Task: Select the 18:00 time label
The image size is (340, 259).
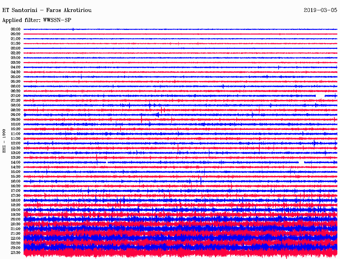Action: pos(16,201)
